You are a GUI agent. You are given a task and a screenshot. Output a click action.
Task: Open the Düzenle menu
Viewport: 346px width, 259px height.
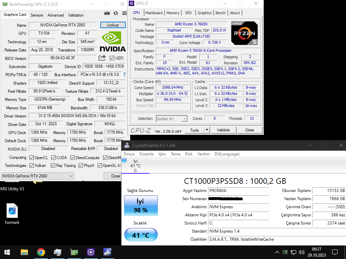click(x=146, y=154)
